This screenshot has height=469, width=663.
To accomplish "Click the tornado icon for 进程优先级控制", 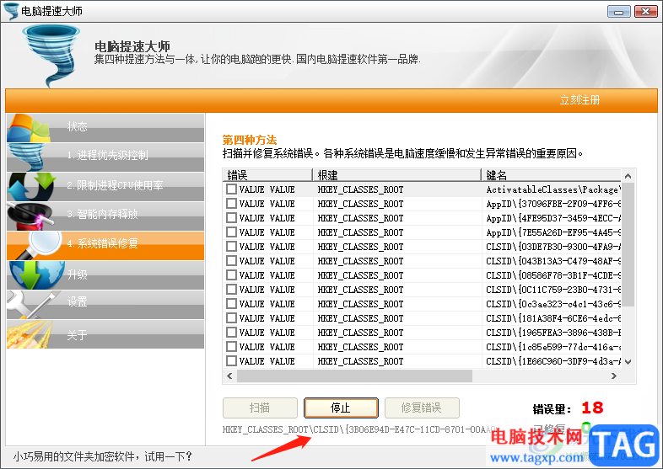I will [x=27, y=157].
